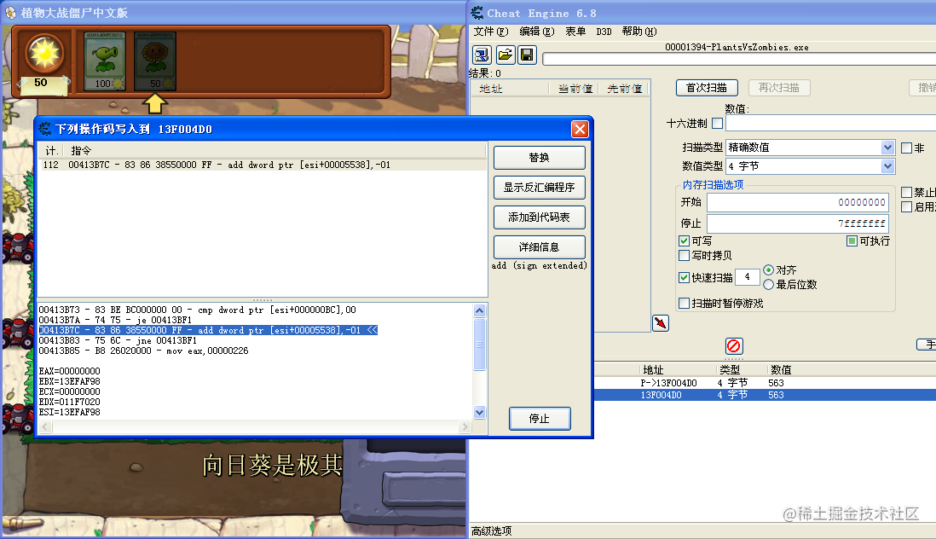This screenshot has height=539, width=936.
Task: Open the D3D menu
Action: (604, 31)
